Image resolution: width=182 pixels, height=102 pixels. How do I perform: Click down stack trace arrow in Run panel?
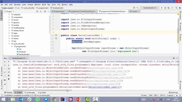tap(9, 65)
